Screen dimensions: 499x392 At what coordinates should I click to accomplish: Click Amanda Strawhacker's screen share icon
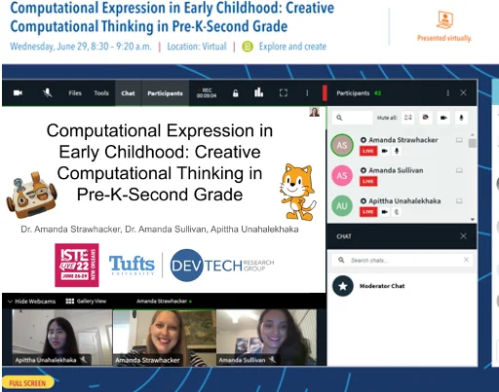(x=459, y=140)
